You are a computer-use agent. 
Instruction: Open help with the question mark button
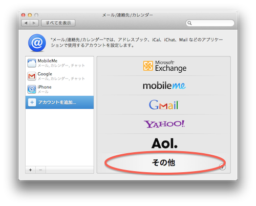click(x=222, y=167)
